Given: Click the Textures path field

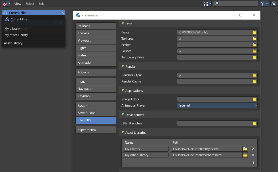Looking at the screenshot, I should [214, 39].
